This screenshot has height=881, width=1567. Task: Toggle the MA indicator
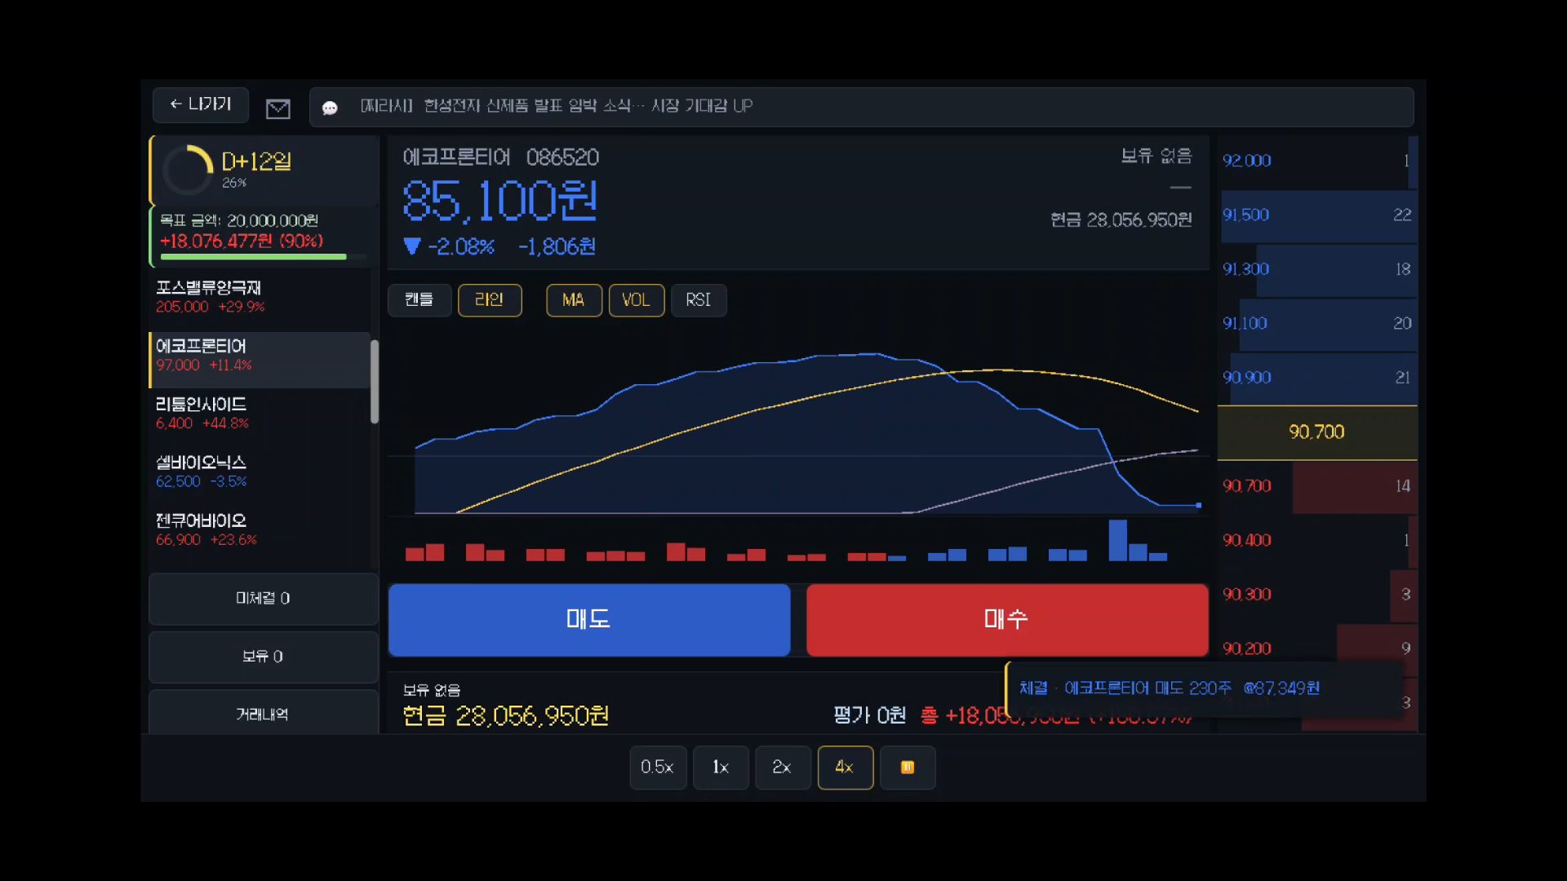point(574,300)
